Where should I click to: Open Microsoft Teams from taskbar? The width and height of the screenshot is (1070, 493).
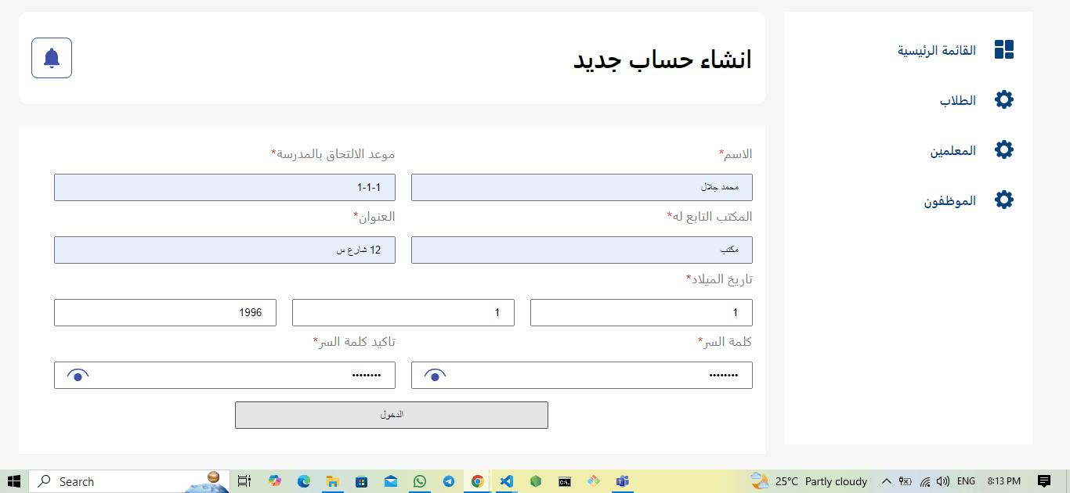623,481
